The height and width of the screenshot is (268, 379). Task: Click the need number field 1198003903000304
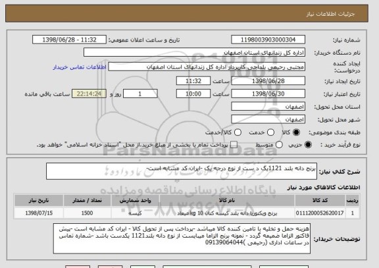coord(268,40)
